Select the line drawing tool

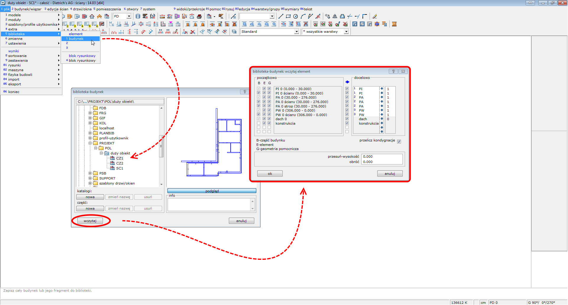pos(281,17)
